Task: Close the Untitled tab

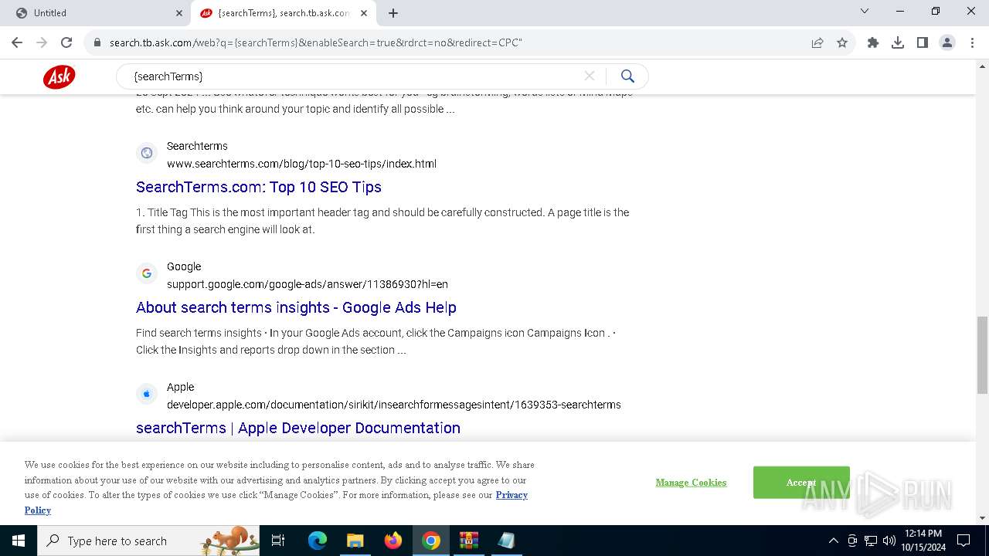Action: coord(179,12)
